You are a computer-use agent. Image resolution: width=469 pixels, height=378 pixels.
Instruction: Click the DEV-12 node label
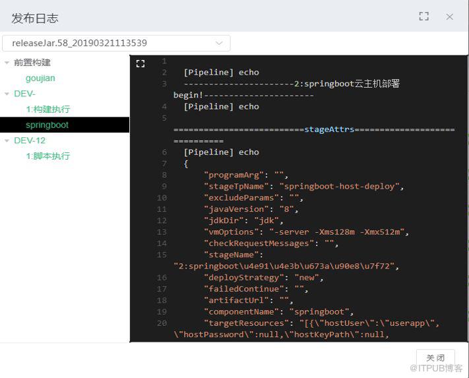pos(30,141)
